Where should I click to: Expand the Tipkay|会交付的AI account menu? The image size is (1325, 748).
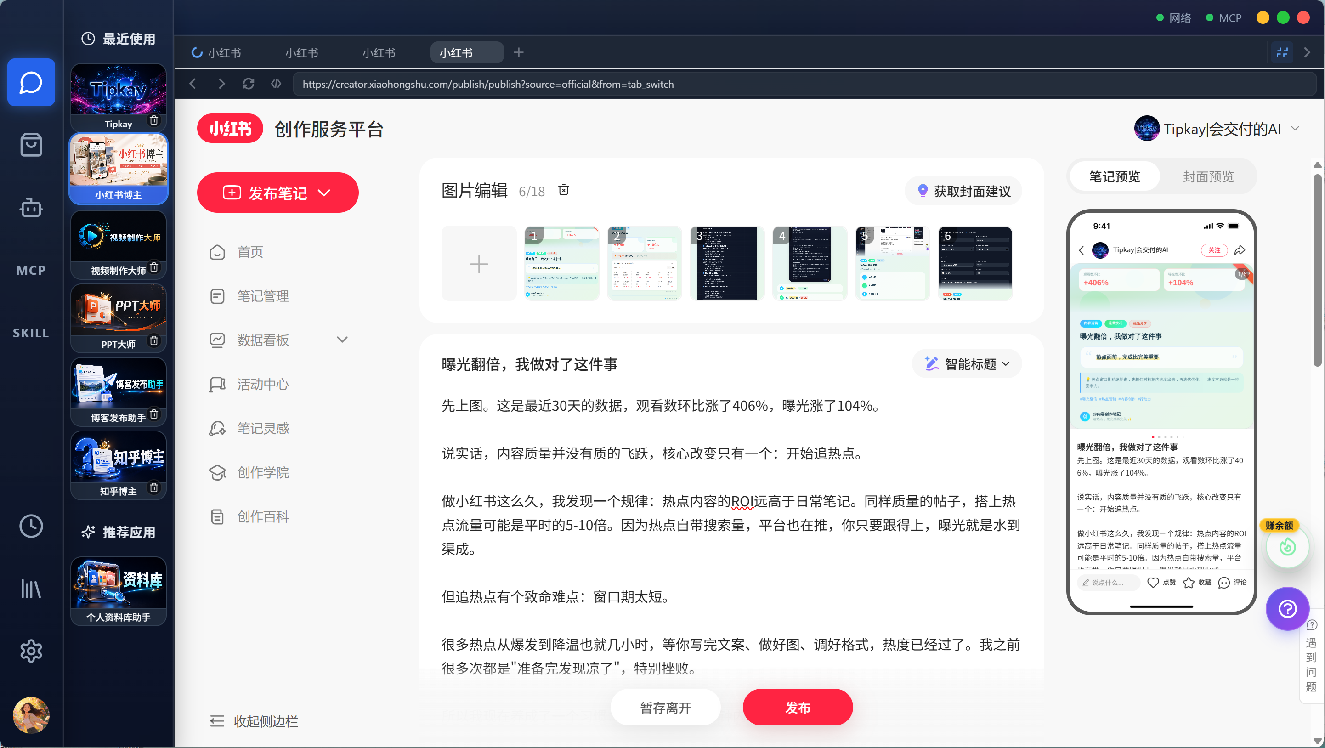pos(1295,128)
